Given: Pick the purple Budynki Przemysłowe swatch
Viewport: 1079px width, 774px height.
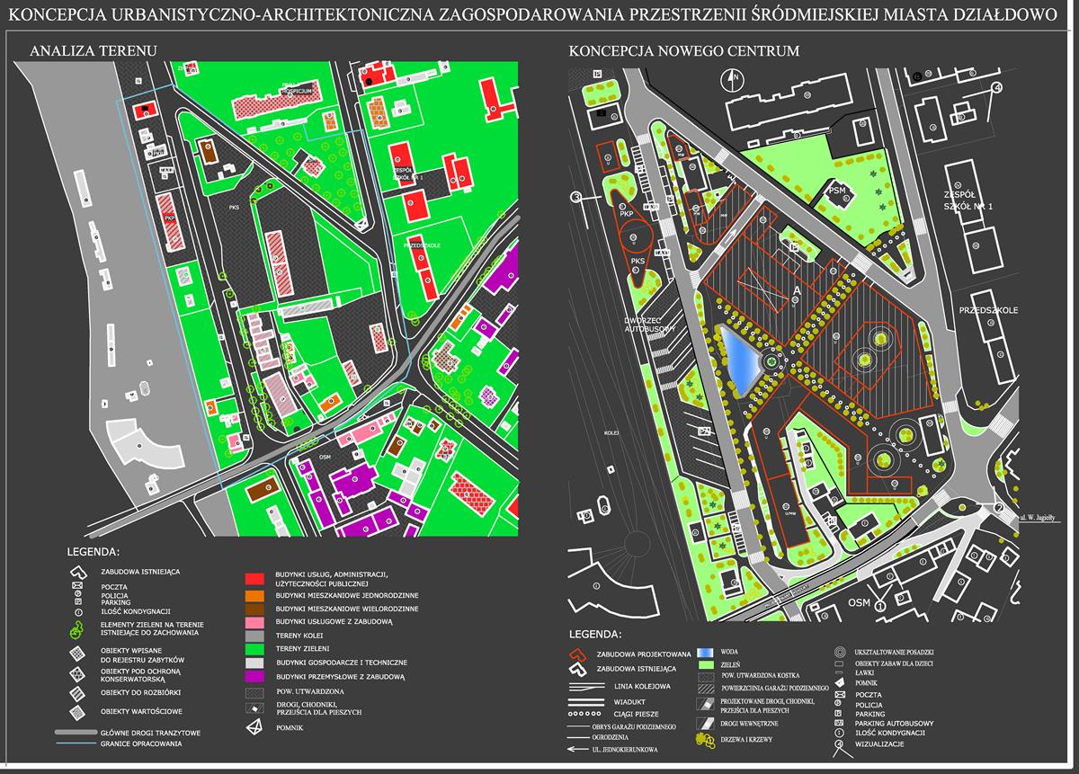Looking at the screenshot, I should [x=255, y=676].
